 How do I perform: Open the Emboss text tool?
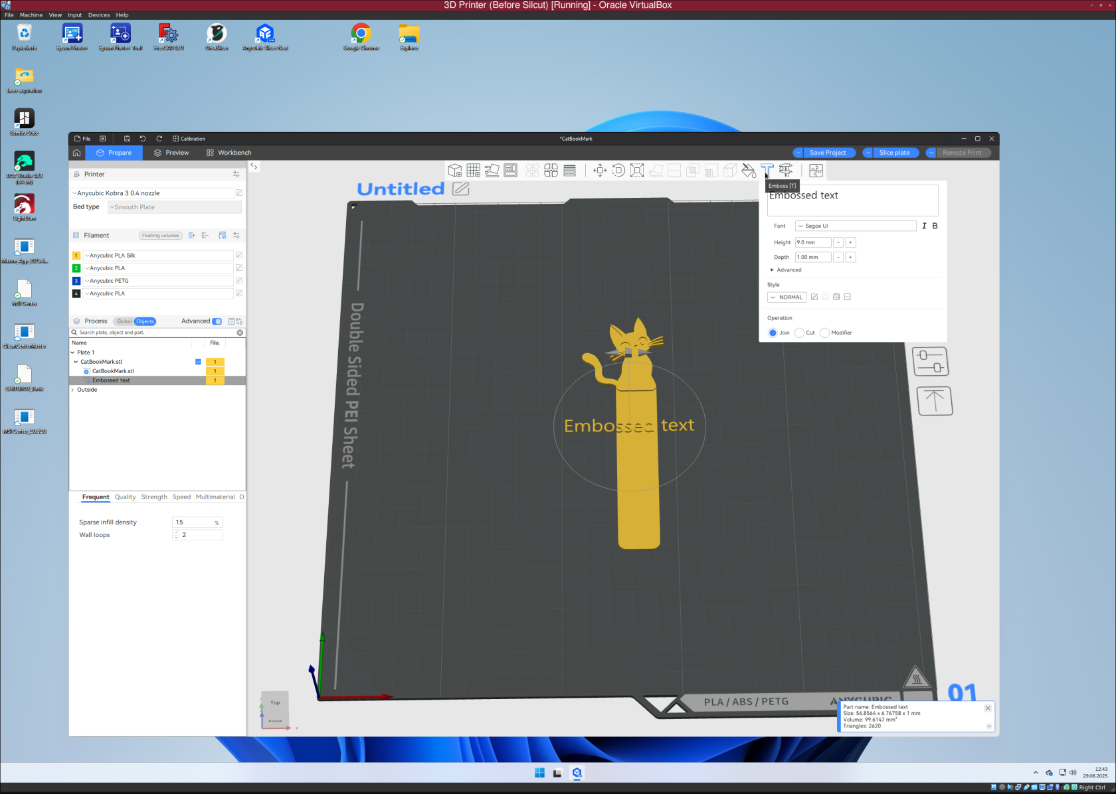tap(767, 171)
